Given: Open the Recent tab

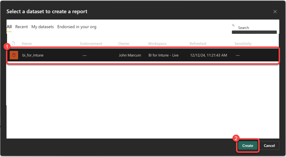Looking at the screenshot, I should [22, 27].
